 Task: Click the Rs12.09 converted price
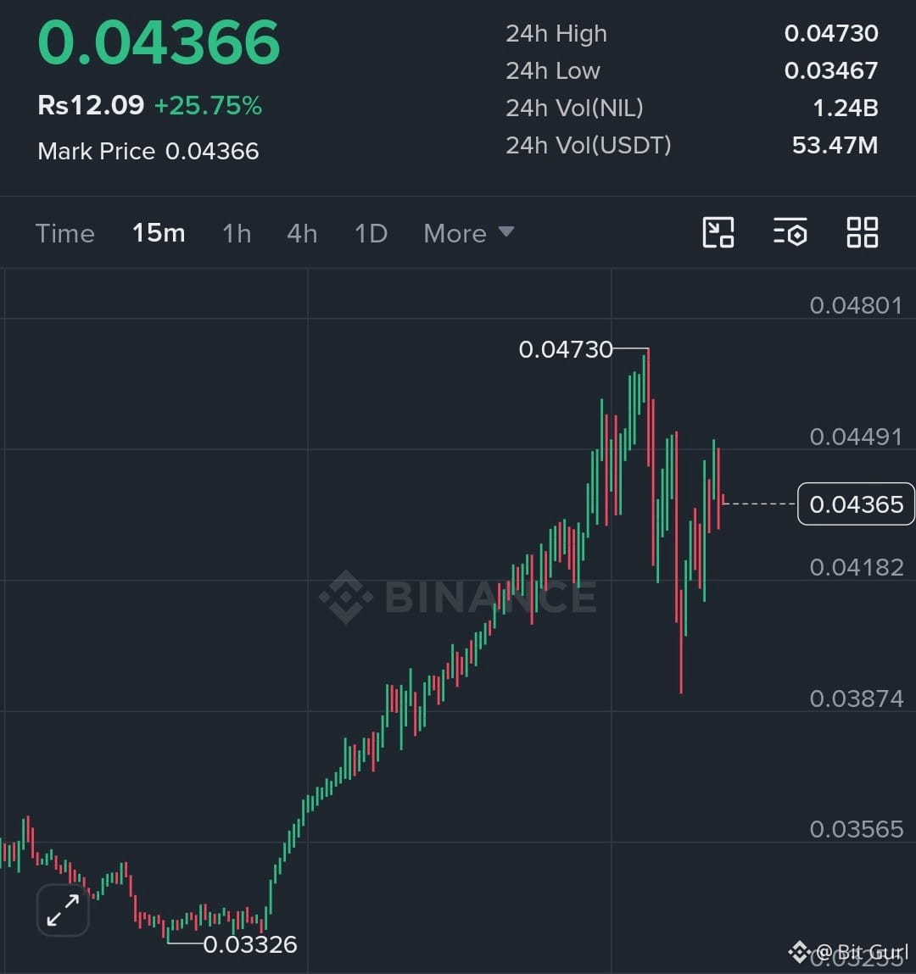point(91,105)
